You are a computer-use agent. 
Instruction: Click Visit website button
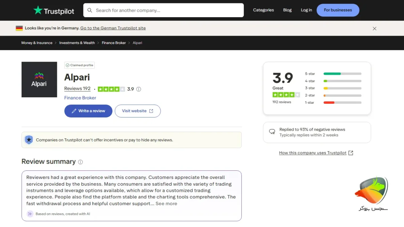(138, 111)
